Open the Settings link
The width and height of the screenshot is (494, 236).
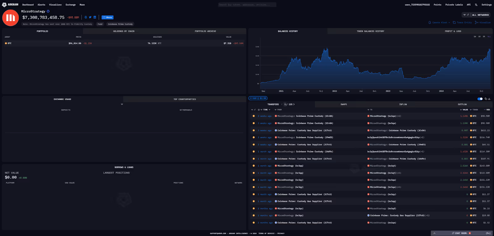pos(487,5)
